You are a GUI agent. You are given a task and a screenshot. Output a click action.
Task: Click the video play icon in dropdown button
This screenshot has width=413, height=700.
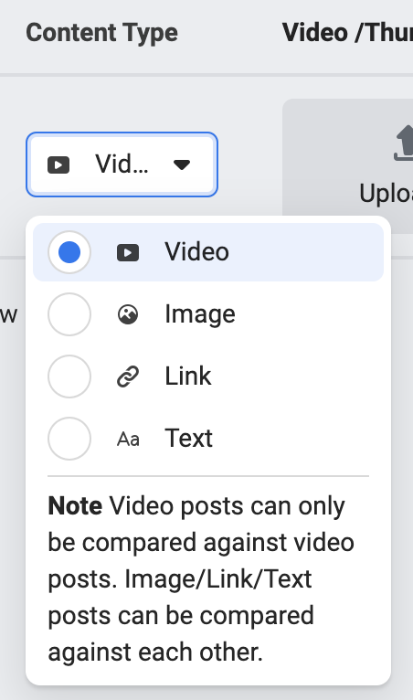(58, 164)
